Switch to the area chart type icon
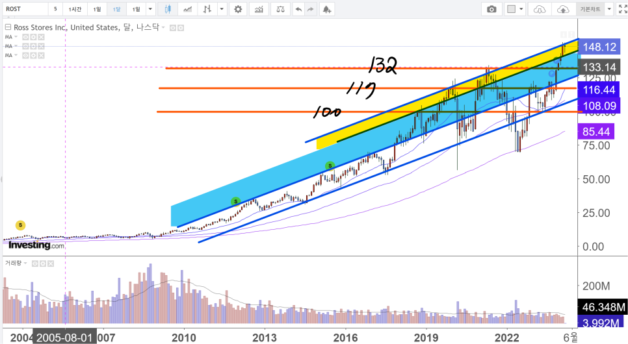 pos(187,9)
